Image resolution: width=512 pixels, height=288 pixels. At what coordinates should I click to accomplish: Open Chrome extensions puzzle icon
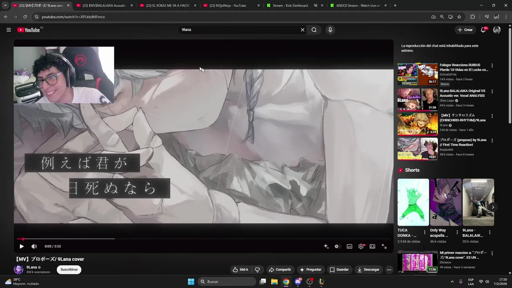[x=472, y=17]
